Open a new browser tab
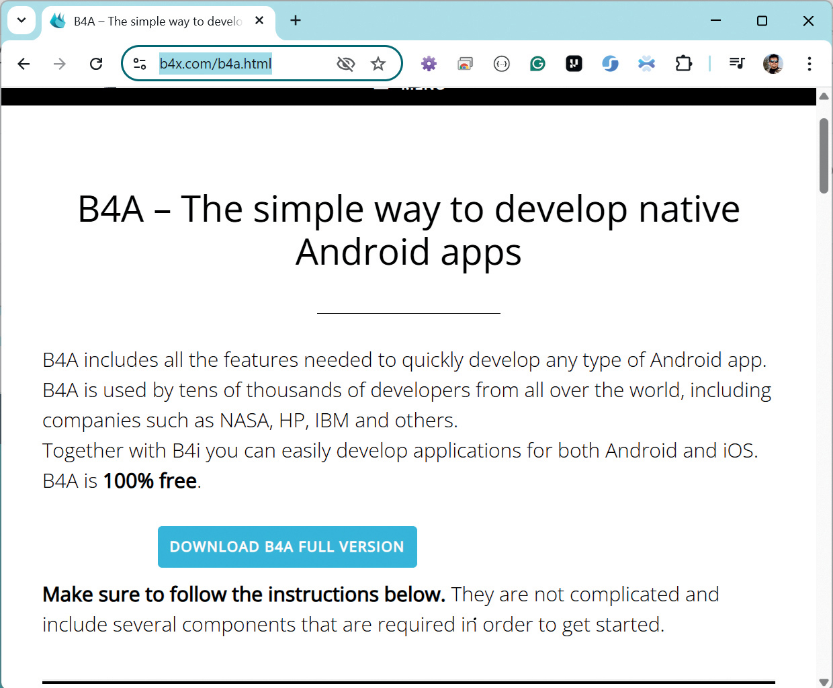The image size is (833, 688). [296, 21]
